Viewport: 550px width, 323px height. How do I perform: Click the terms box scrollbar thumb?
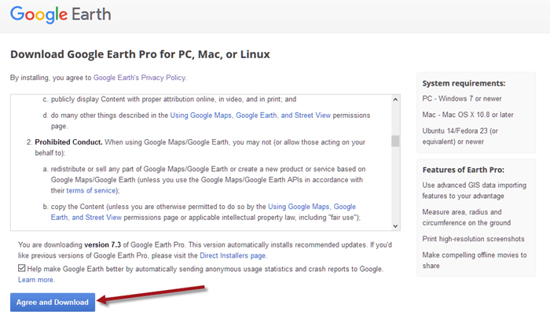(395, 141)
